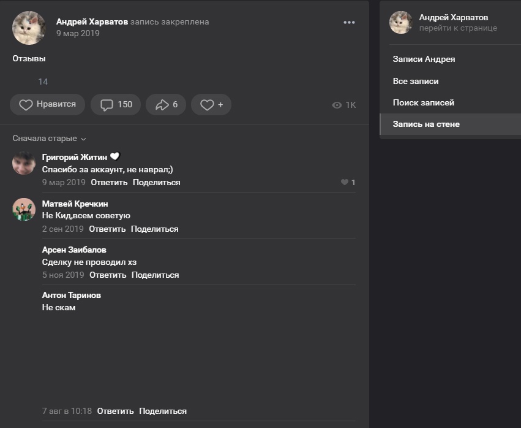
Task: Open Матвей Кречкин's profile avatar
Action: [24, 210]
